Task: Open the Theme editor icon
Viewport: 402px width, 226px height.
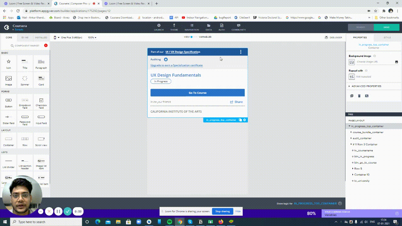Action: pyautogui.click(x=174, y=25)
